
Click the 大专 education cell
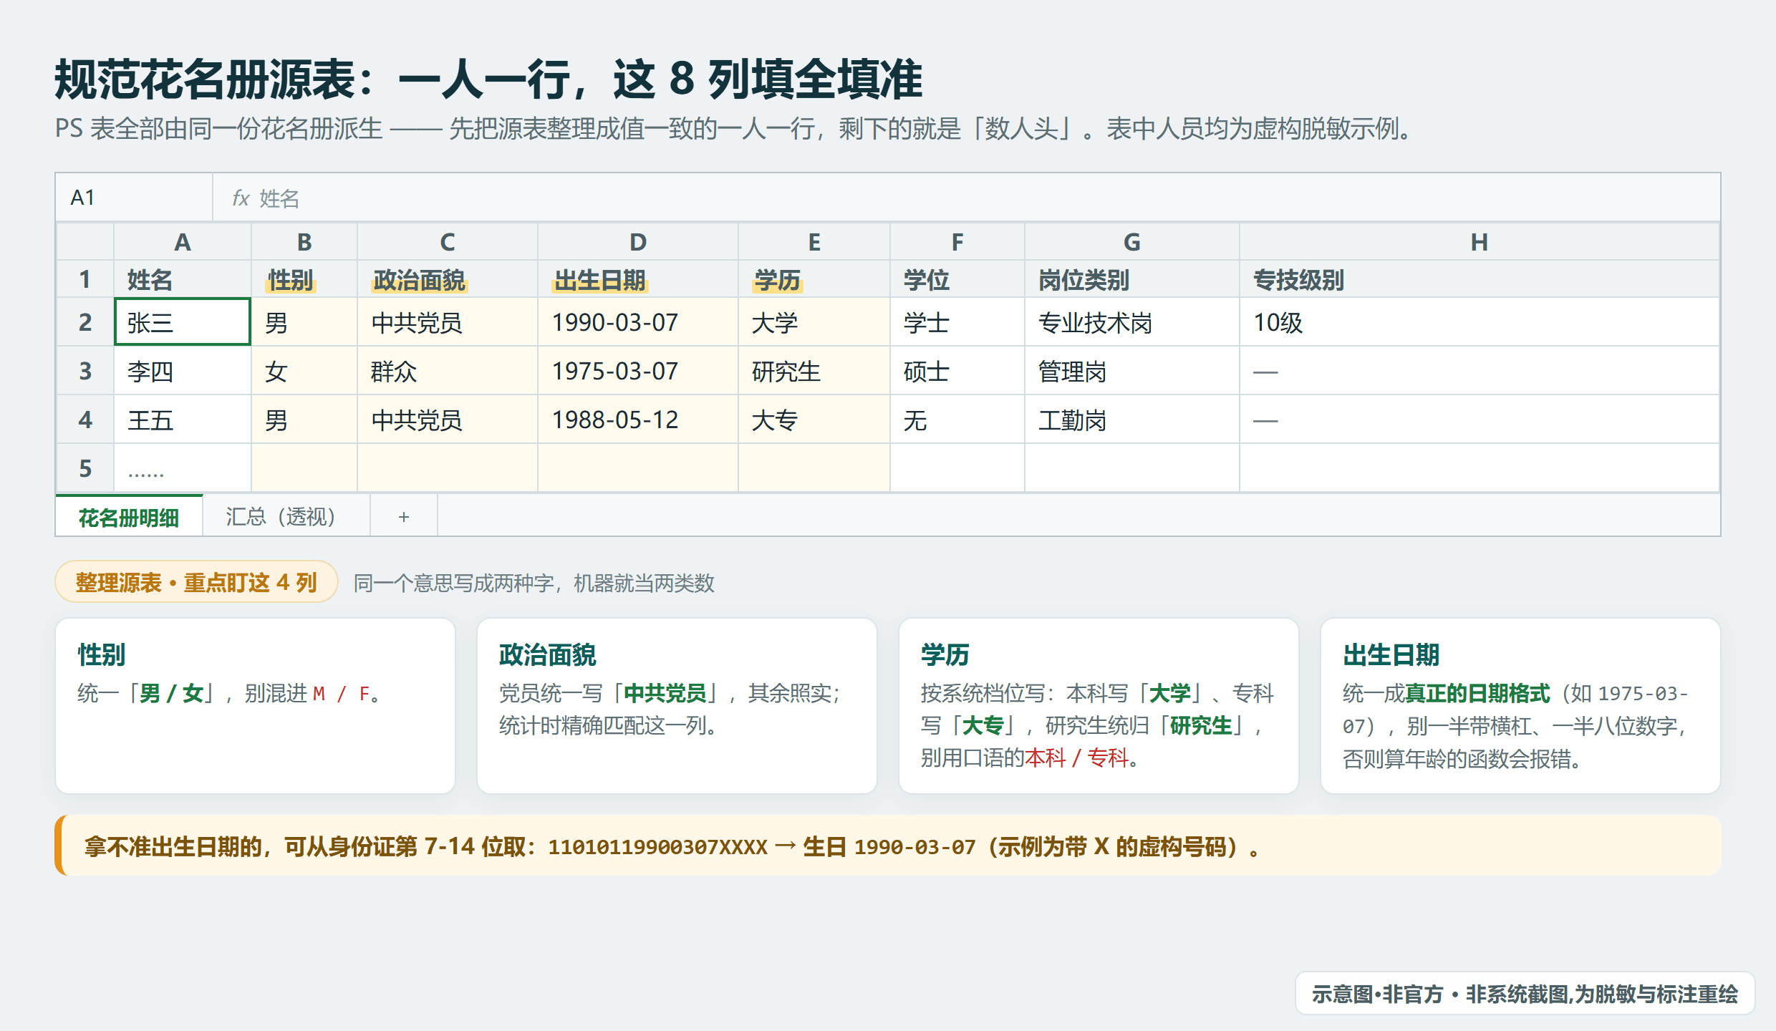[x=814, y=420]
